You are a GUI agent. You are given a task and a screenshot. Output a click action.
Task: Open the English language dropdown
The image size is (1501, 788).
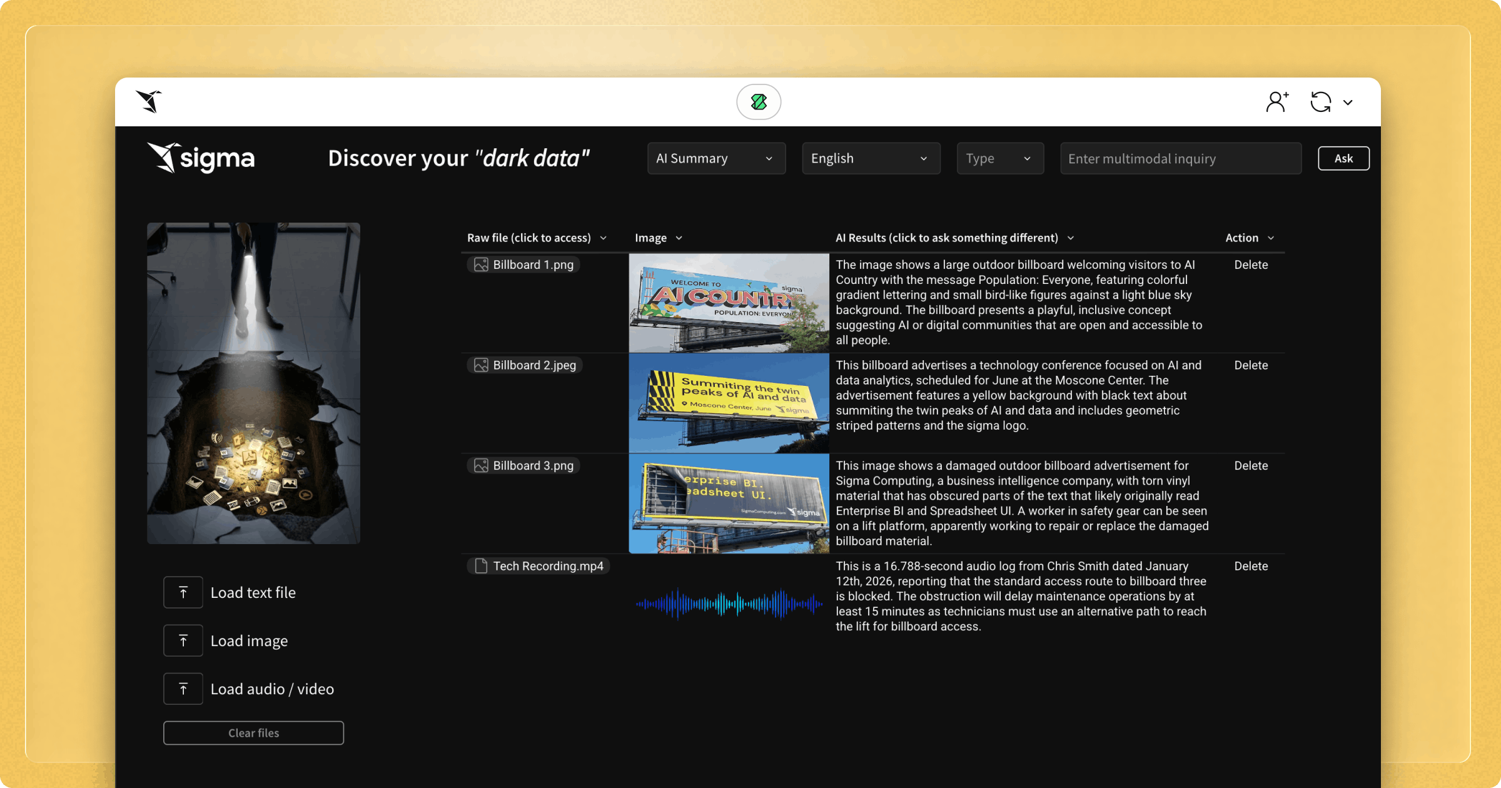(x=870, y=158)
